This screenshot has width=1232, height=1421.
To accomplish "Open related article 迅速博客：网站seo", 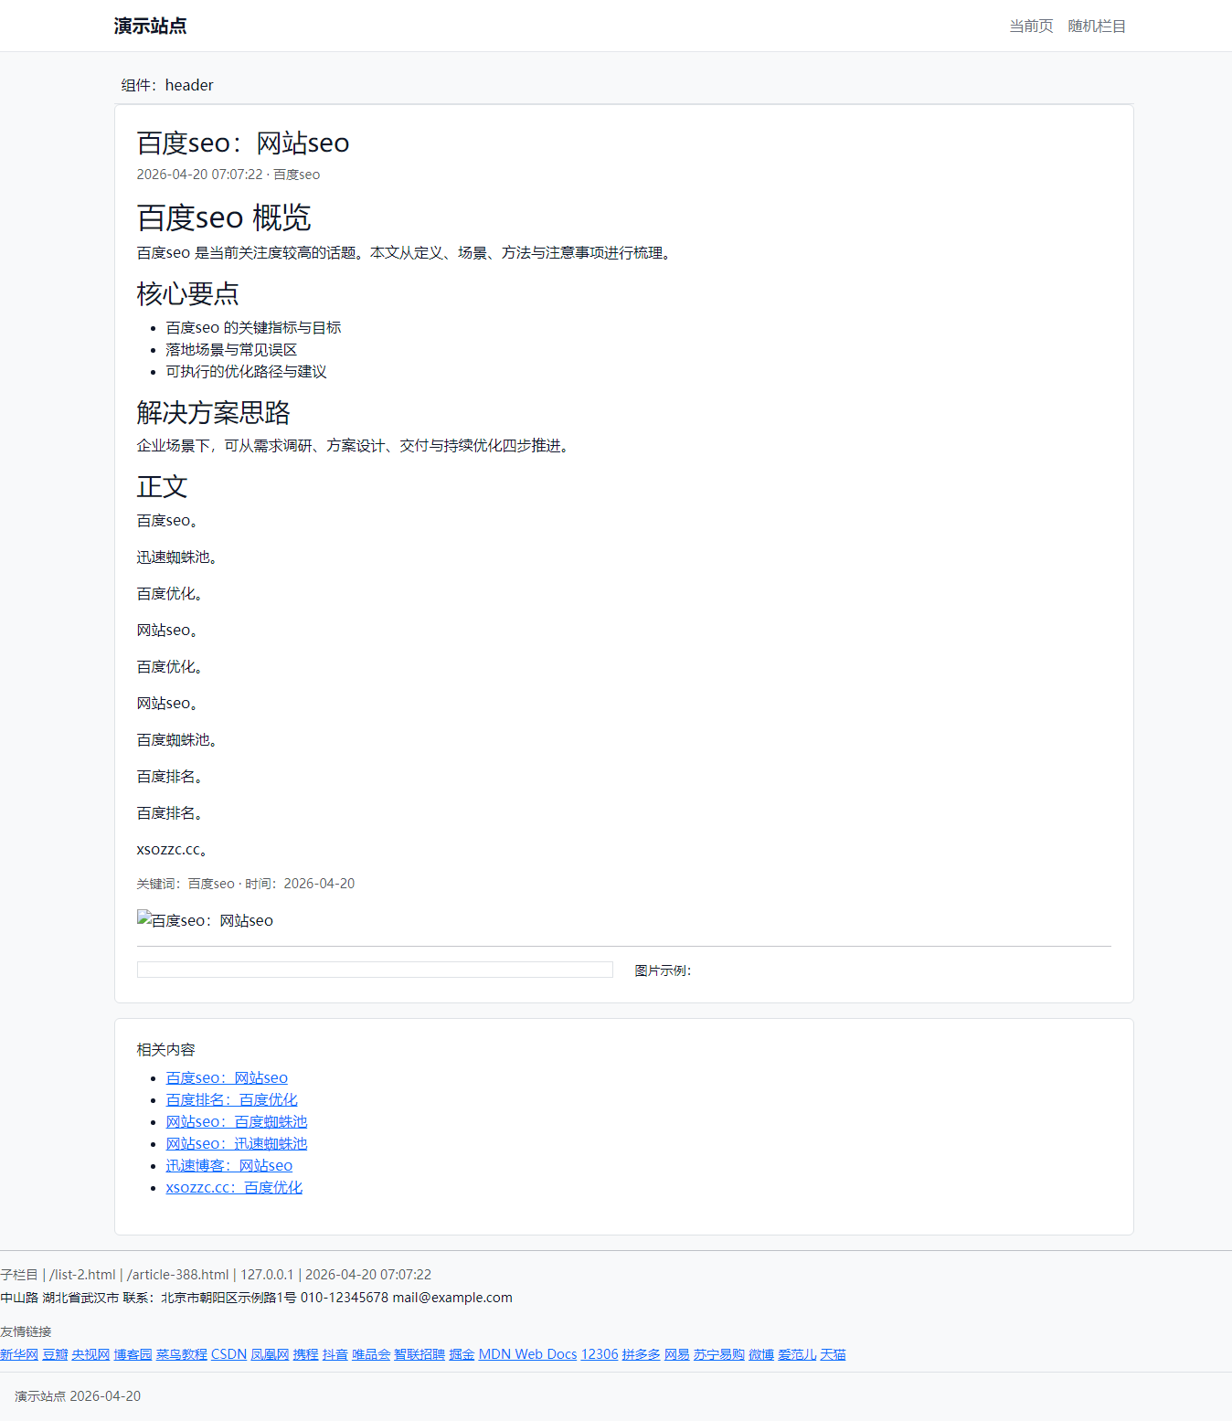I will click(x=228, y=1166).
